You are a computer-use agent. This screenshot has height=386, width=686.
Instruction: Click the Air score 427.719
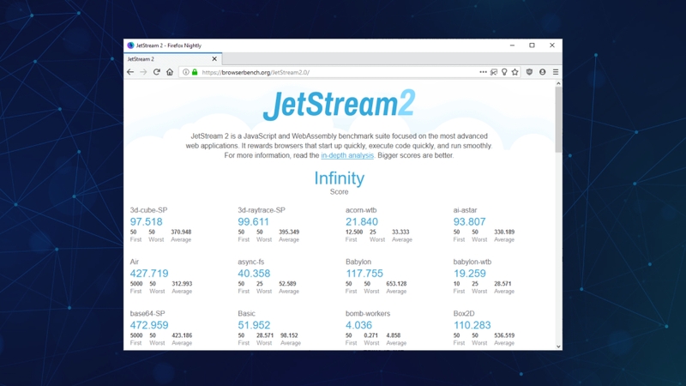point(149,274)
